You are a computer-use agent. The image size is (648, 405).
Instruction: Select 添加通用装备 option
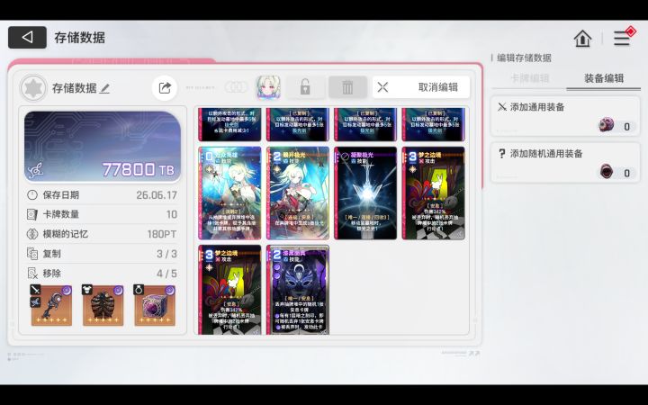[x=565, y=116]
